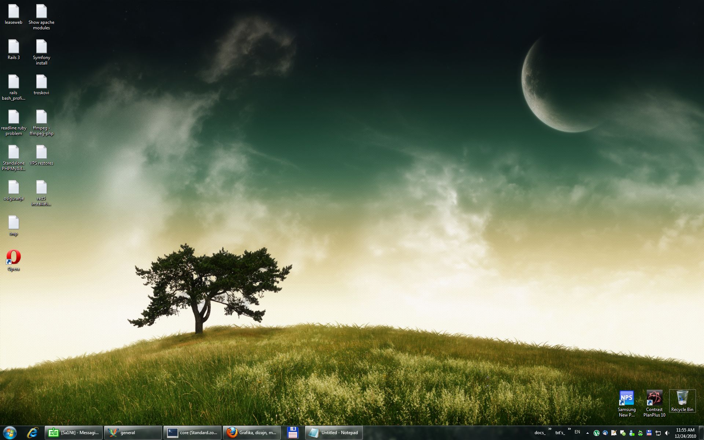Screen dimensions: 704x440
Task: Click the chat bubble tray icon
Action: coord(623,433)
